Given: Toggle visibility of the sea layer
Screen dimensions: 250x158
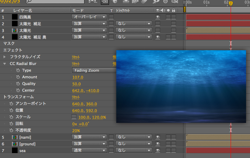Looking at the screenshot, I should pos(157,151).
